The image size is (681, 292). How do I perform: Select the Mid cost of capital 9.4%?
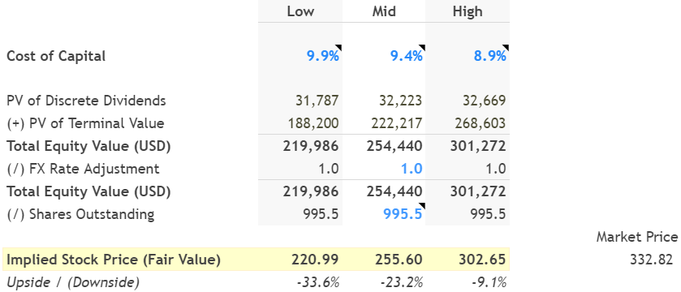pos(407,56)
